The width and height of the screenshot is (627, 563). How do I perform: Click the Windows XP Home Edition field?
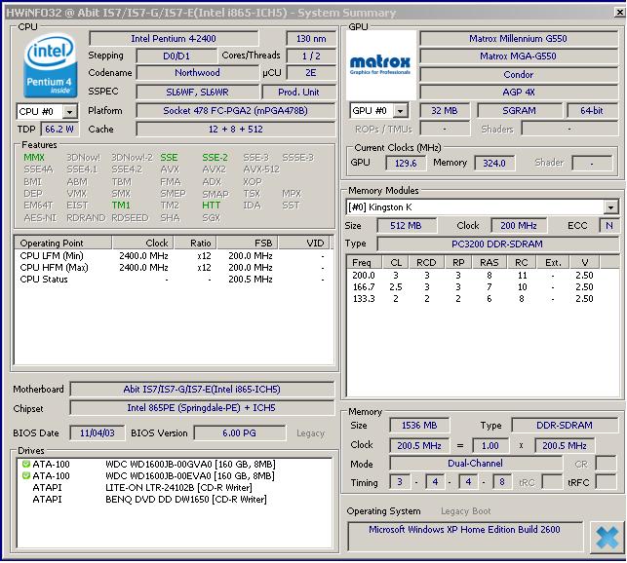[465, 536]
